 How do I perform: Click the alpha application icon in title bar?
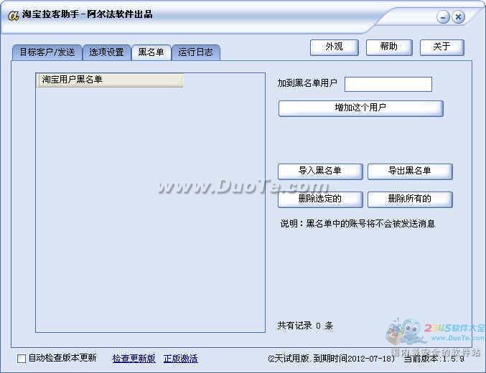14,15
